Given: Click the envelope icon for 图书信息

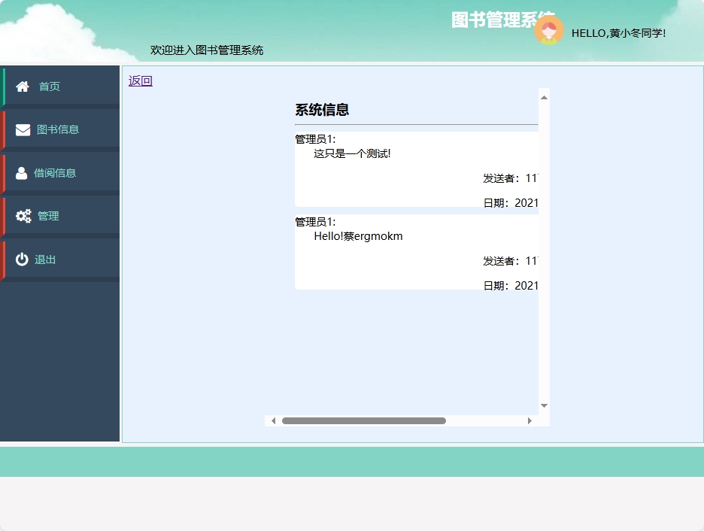Looking at the screenshot, I should coord(22,129).
